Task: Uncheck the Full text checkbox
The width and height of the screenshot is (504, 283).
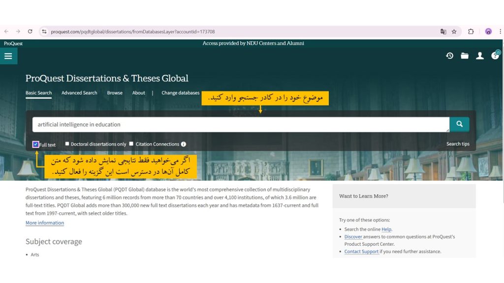Action: 35,144
